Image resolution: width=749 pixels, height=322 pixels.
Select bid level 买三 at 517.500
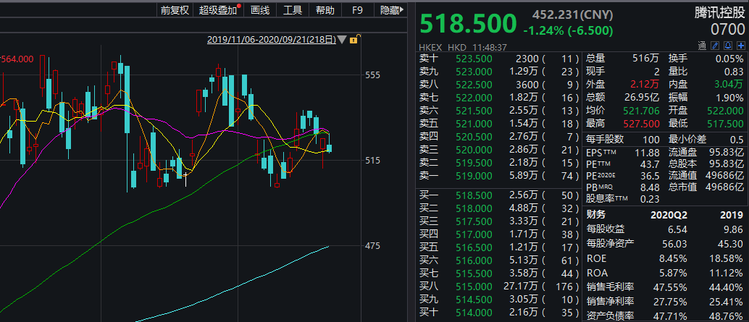click(x=498, y=221)
